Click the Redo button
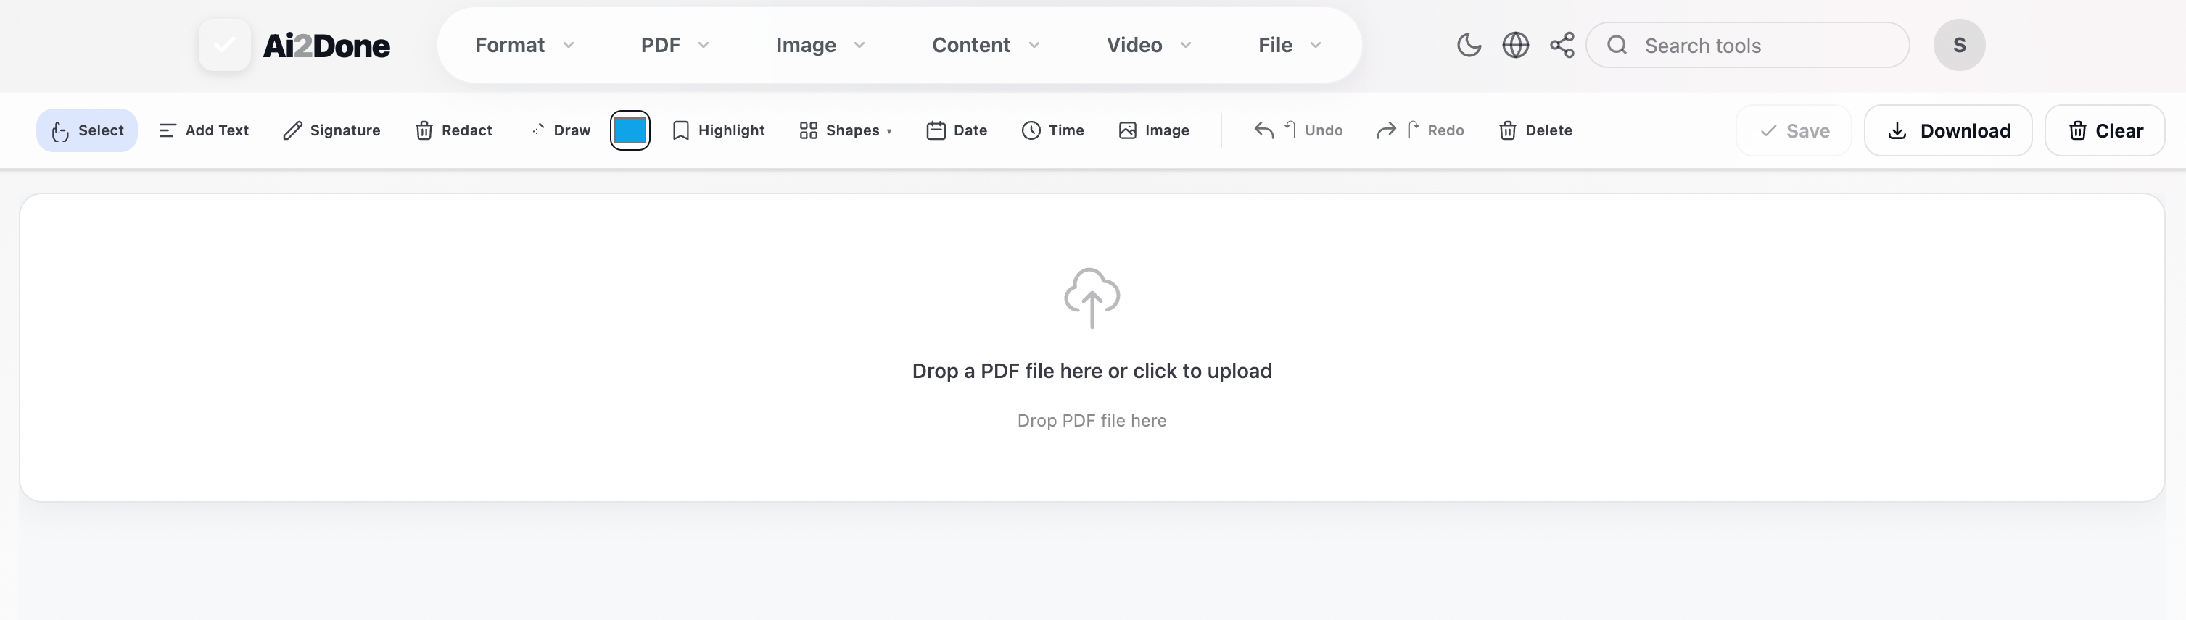This screenshot has height=620, width=2186. tap(1419, 130)
